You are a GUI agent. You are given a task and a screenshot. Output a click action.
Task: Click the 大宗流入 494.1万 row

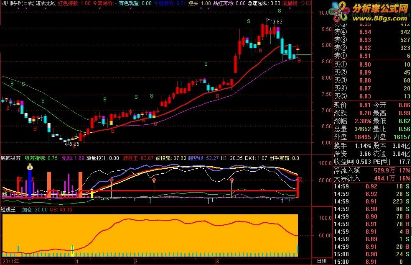tap(372, 178)
